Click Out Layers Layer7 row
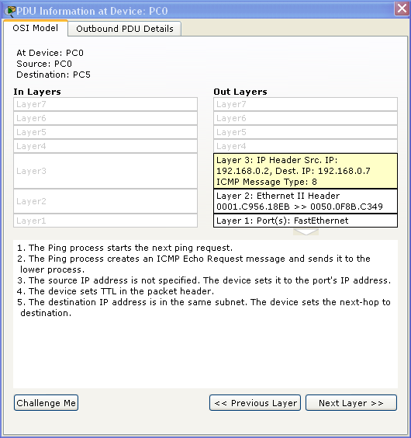This screenshot has height=438, width=411. point(306,104)
